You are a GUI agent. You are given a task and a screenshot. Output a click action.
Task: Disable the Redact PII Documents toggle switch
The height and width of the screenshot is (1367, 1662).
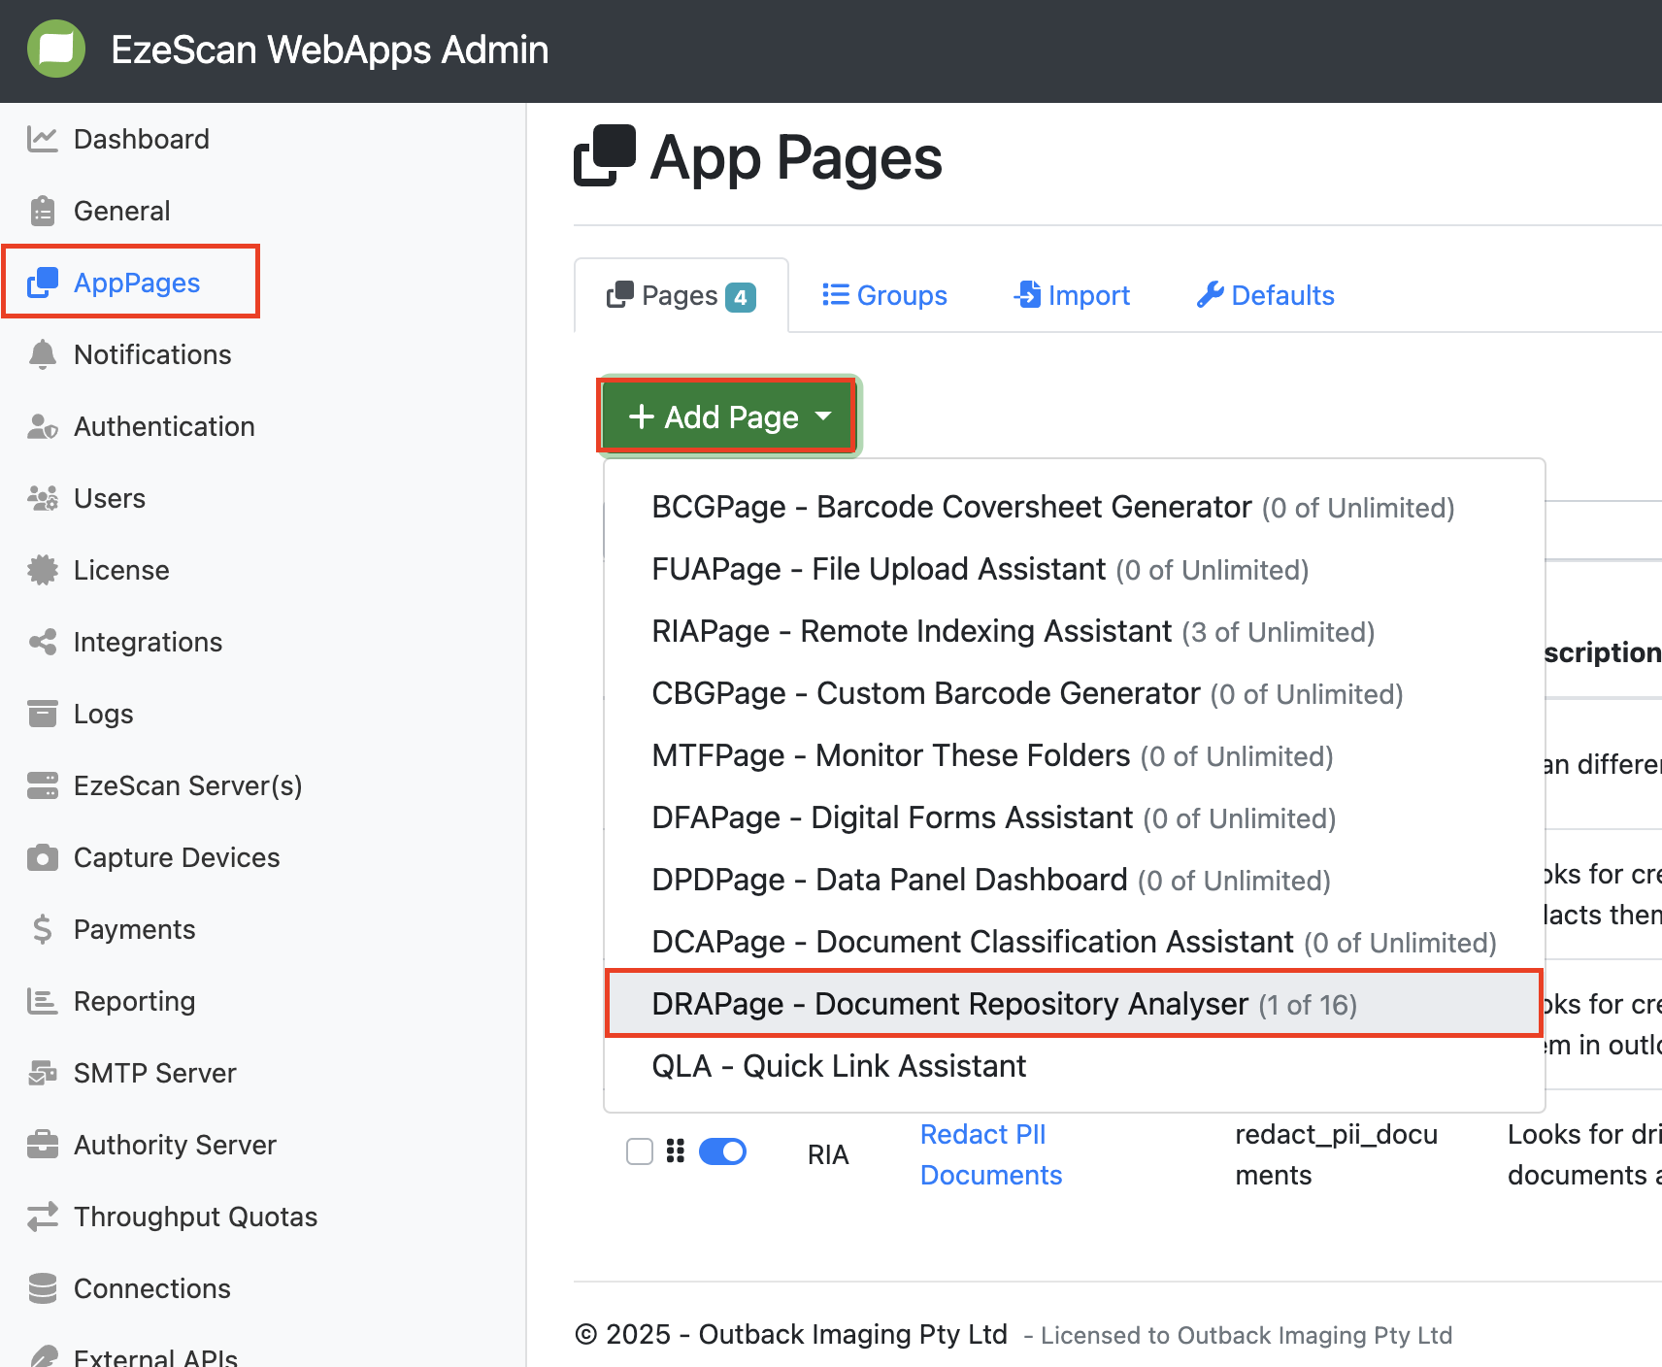coord(722,1151)
